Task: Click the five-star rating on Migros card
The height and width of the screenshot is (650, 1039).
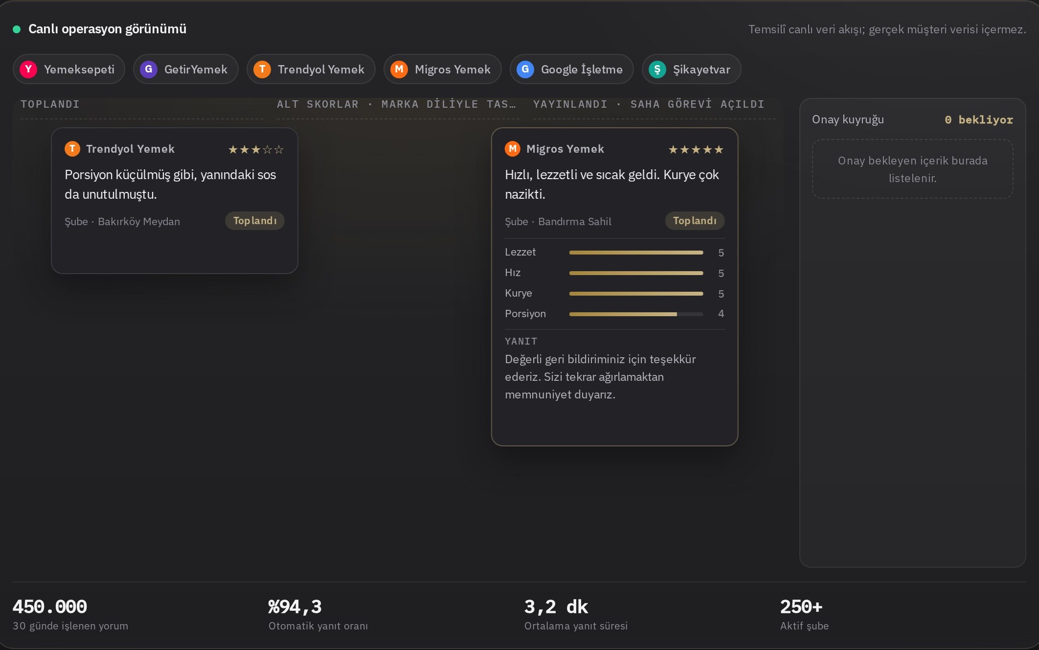Action: [696, 149]
